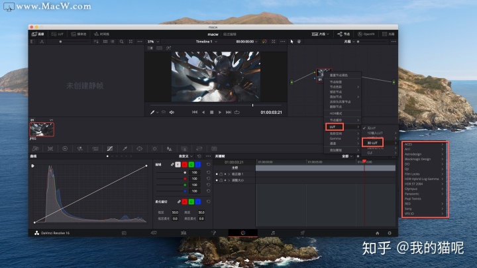This screenshot has width=477, height=268.
Task: Mute the viewer audio speaker icon
Action: (x=172, y=112)
